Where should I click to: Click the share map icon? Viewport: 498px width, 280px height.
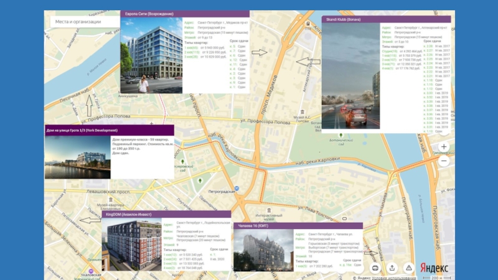[392, 268]
